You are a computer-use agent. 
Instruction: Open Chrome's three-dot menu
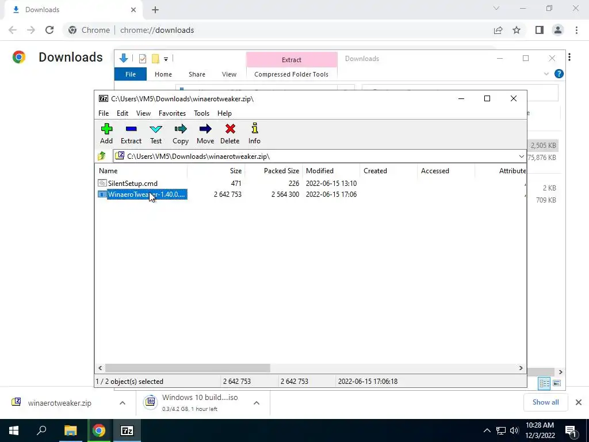[x=576, y=30]
